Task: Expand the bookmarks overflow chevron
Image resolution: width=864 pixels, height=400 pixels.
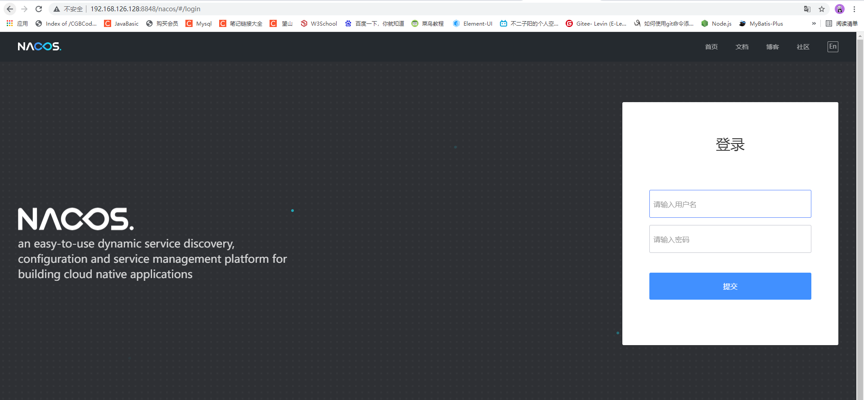Action: click(x=814, y=23)
